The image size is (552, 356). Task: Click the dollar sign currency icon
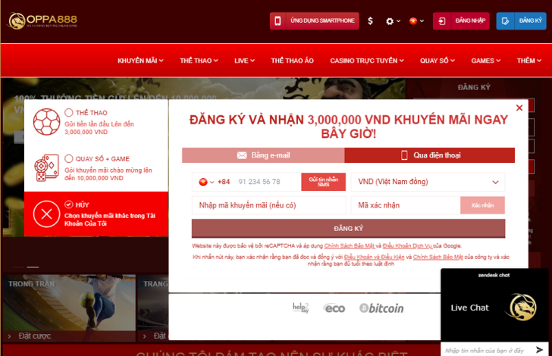[370, 21]
